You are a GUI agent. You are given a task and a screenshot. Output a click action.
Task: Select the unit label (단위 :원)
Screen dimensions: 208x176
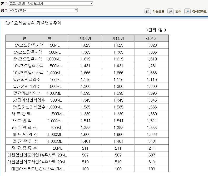[x=156, y=30]
